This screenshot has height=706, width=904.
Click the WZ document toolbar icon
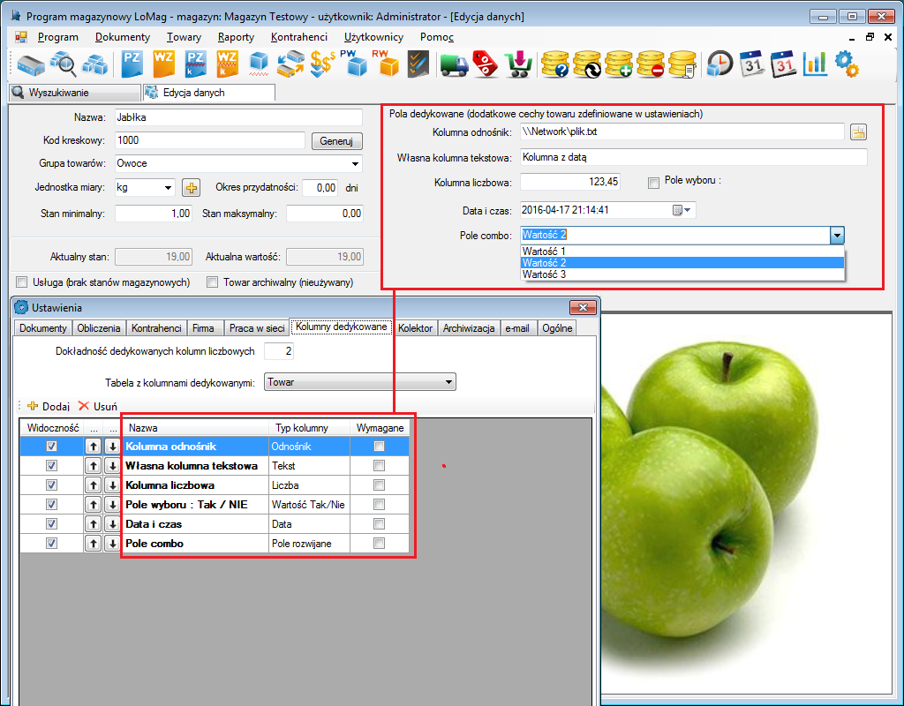coord(164,64)
